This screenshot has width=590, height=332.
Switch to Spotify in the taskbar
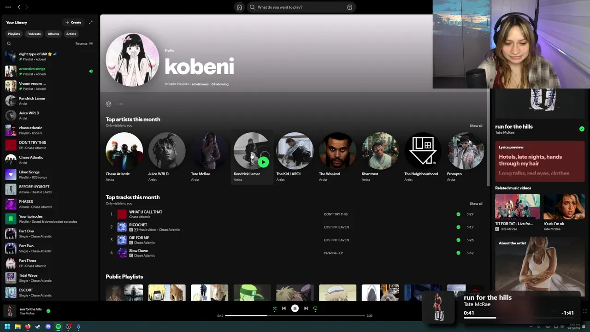58,326
